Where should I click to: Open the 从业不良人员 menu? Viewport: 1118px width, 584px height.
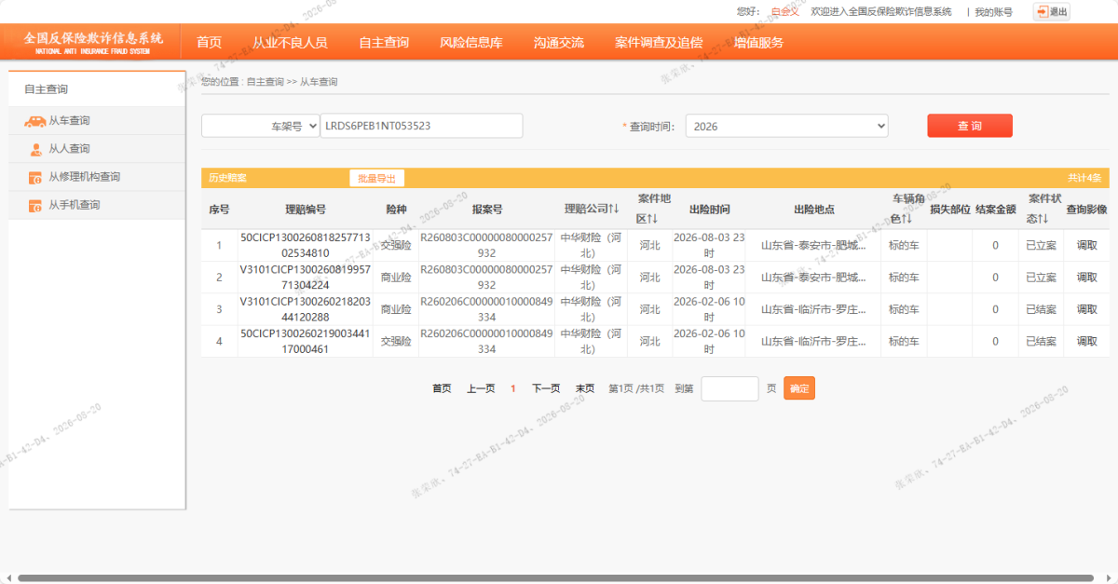coord(290,42)
